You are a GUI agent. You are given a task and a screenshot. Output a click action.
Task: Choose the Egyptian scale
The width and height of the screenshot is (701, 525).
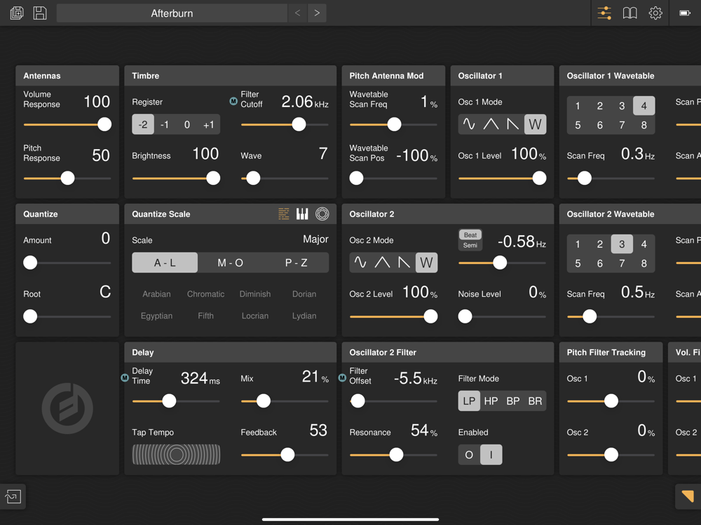(x=156, y=316)
